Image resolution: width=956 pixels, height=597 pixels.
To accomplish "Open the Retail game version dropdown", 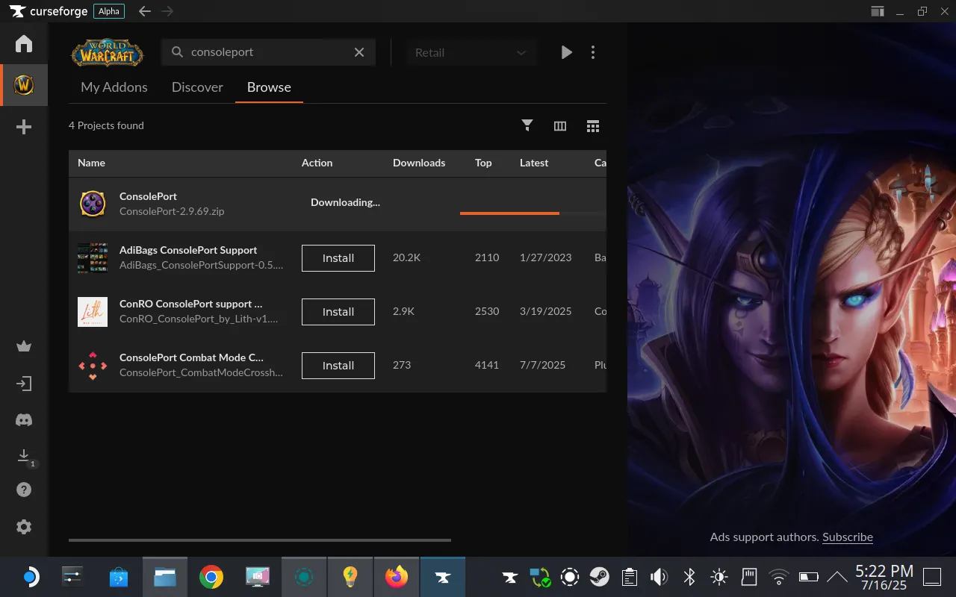I will click(471, 52).
